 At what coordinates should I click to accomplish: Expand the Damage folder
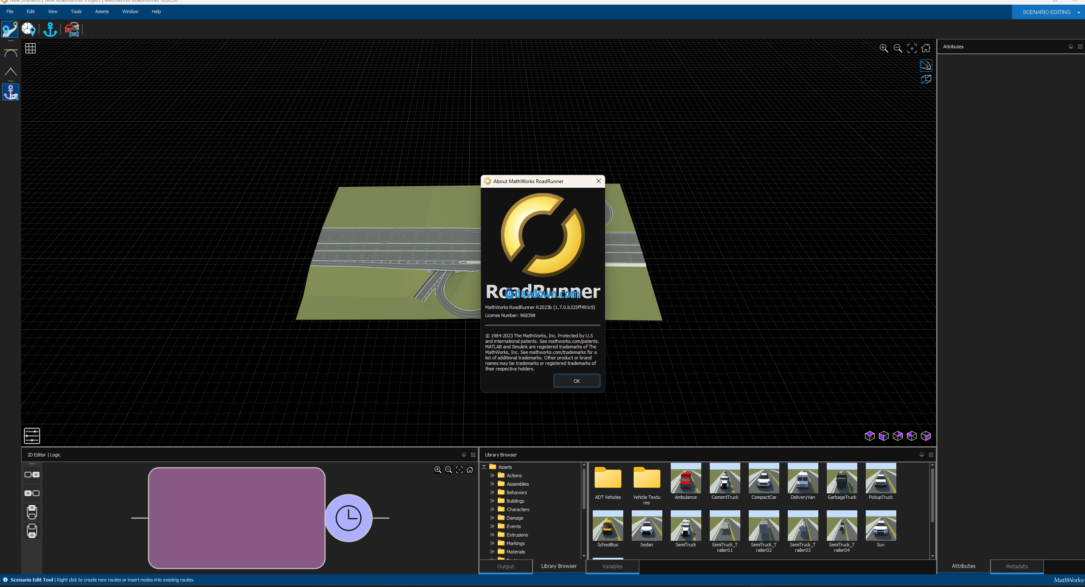coord(492,518)
